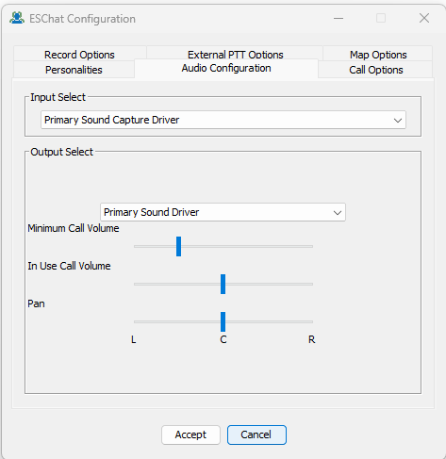
Task: Click the C center label under Pan
Action: [223, 339]
